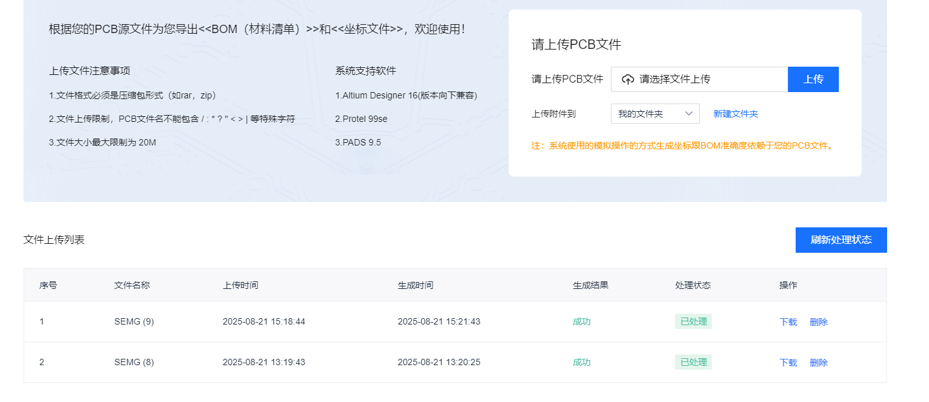Select the SEMG (8) file name
This screenshot has width=929, height=402.
(x=134, y=363)
